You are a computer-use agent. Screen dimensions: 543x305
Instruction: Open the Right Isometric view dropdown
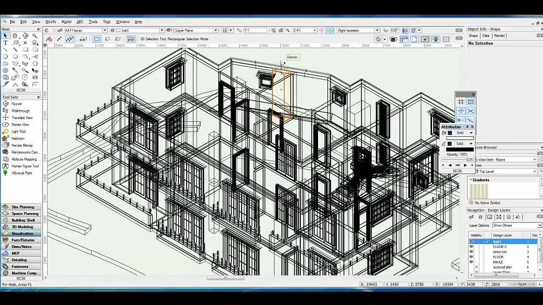(x=377, y=30)
